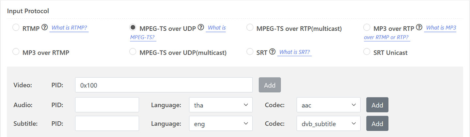Select the RTMP input protocol
Screen dimensions: 470x137
pos(16,28)
